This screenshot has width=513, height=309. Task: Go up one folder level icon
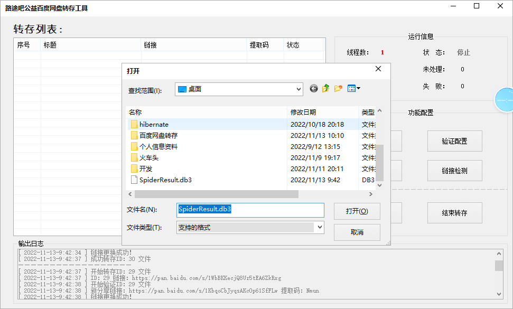tap(325, 88)
